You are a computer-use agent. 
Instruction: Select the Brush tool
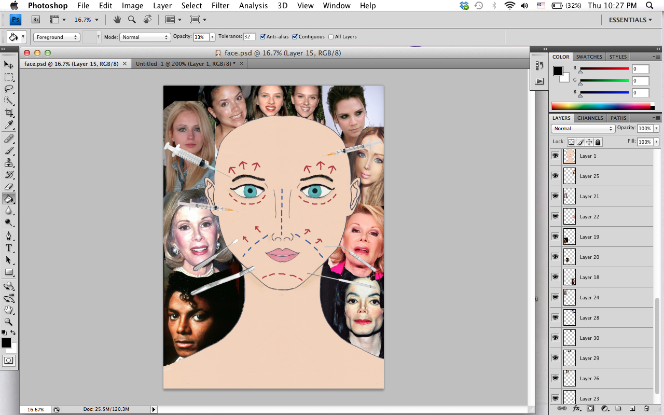(x=9, y=151)
